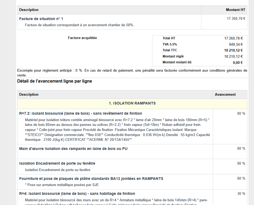Click the 58% progress description line
The image size is (254, 205).
[x=79, y=25]
